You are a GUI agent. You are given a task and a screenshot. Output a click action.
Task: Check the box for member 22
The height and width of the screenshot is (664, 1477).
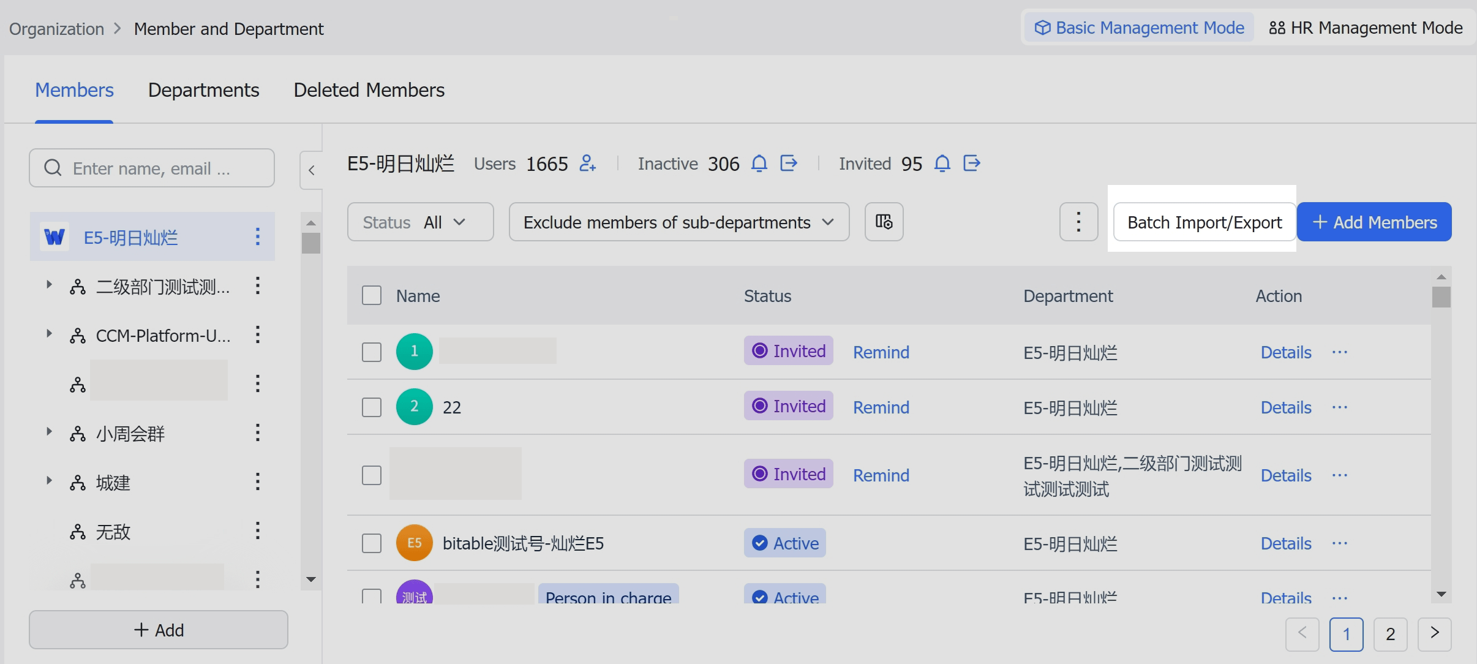372,407
